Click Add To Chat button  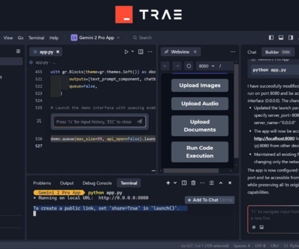209,200
